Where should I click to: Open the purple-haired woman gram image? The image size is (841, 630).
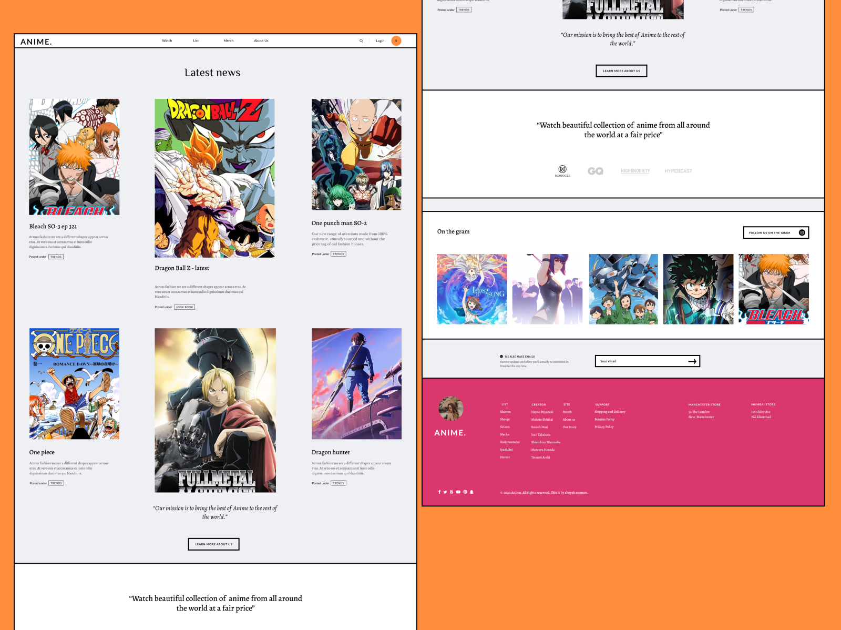[x=547, y=289]
